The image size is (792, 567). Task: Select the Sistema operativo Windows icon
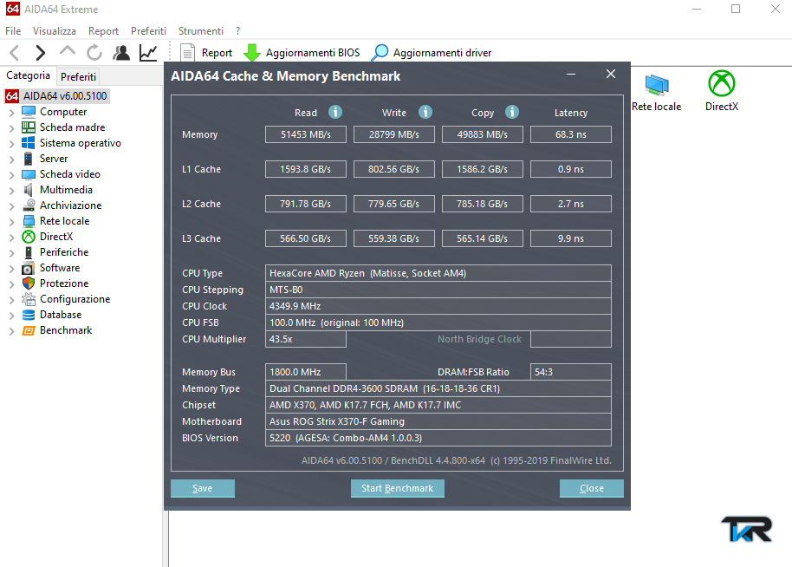29,143
